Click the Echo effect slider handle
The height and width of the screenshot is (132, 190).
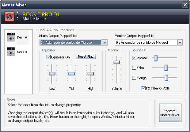pyautogui.click(x=166, y=68)
